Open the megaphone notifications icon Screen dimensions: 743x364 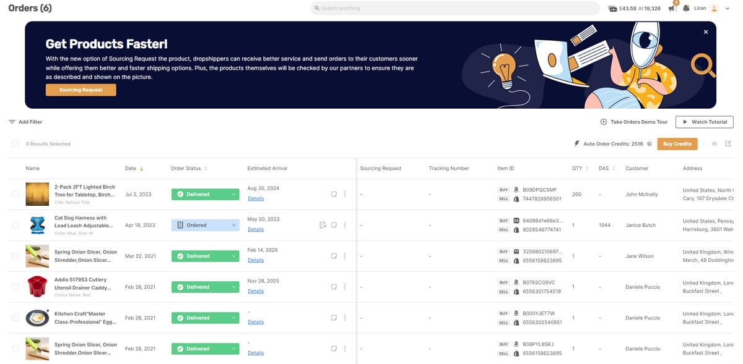pyautogui.click(x=671, y=7)
